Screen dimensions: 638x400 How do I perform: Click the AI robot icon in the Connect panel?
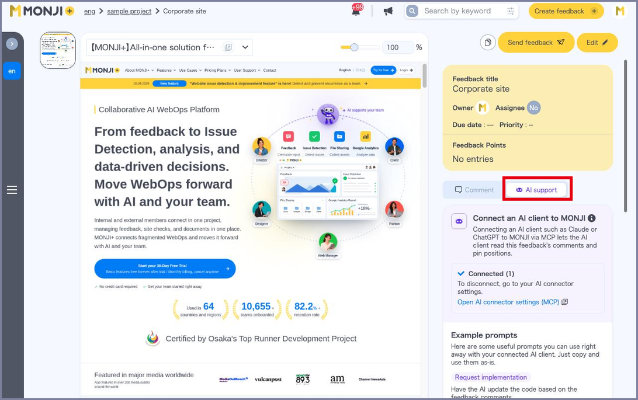click(459, 221)
